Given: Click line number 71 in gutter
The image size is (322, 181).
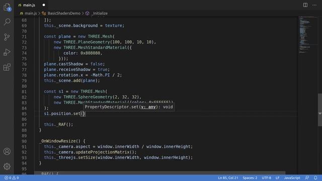Looking at the screenshot, I should (24, 37).
